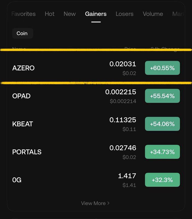Click the 24h Change column header

(x=165, y=49)
